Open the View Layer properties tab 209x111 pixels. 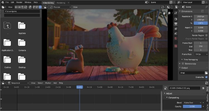pyautogui.click(x=176, y=29)
